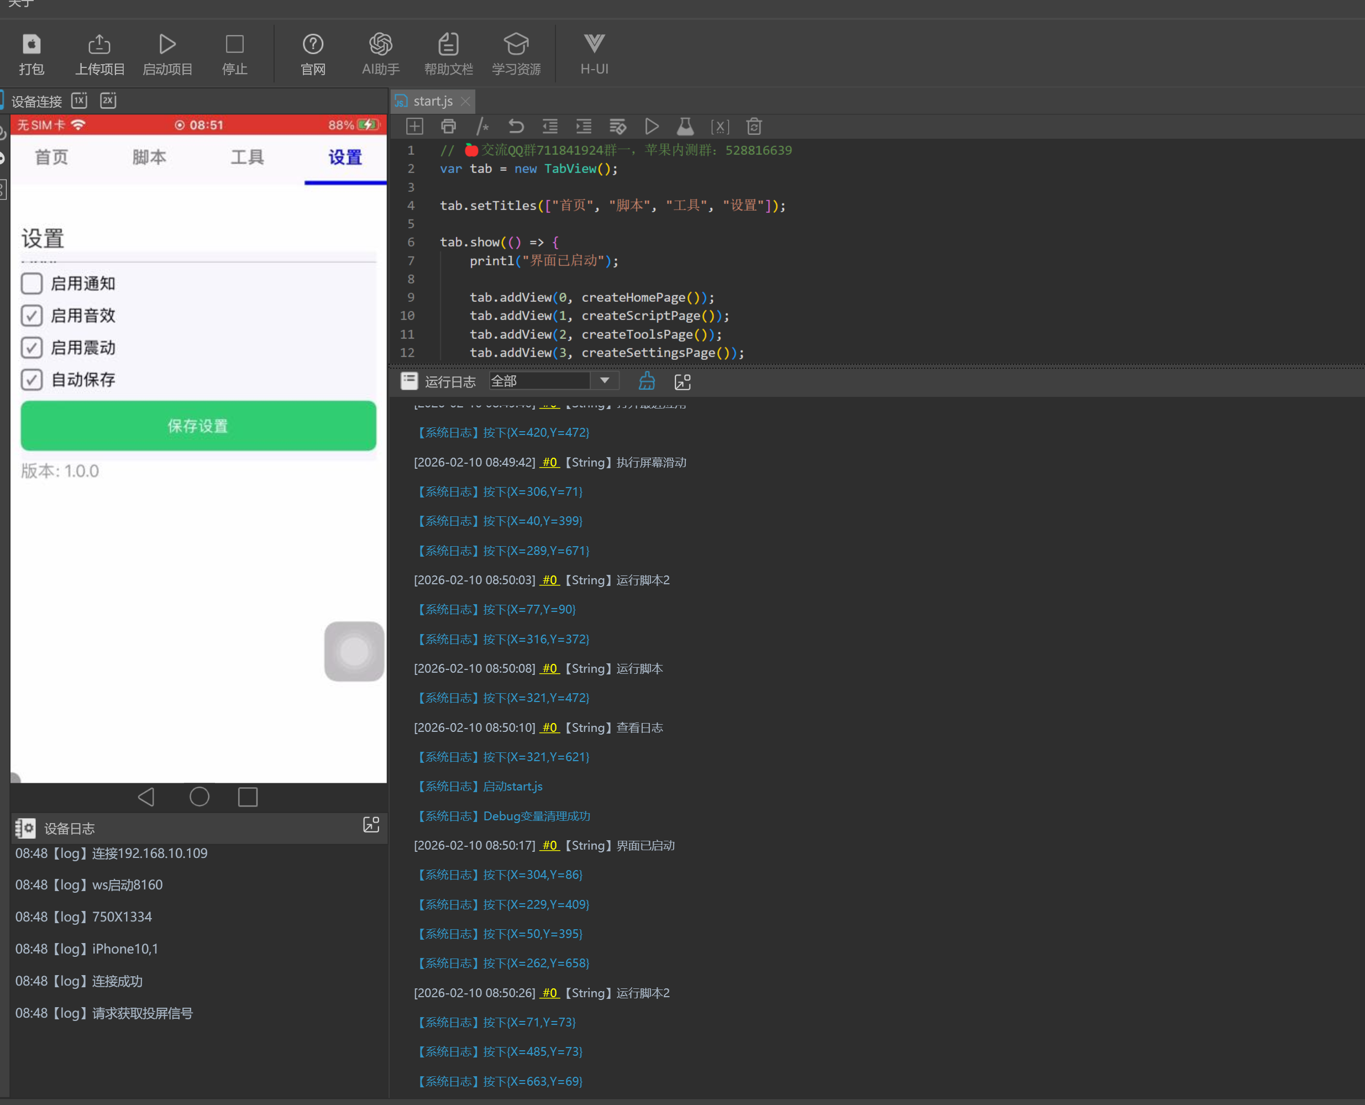1365x1105 pixels.
Task: Pop out the 设备日志 panel
Action: coord(371,825)
